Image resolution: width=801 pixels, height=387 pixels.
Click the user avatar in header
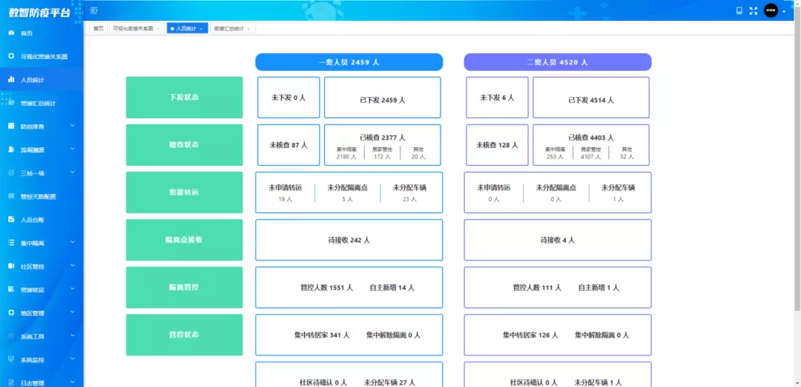click(x=771, y=10)
